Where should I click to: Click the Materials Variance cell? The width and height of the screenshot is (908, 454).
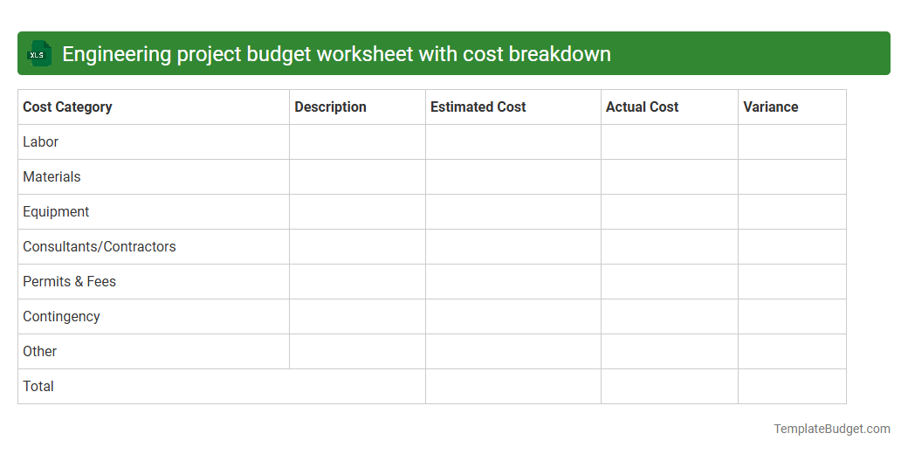coord(792,176)
